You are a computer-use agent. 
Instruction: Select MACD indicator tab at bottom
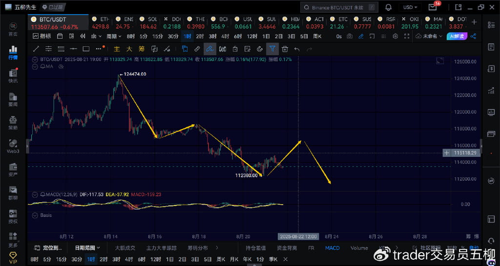click(x=332, y=248)
